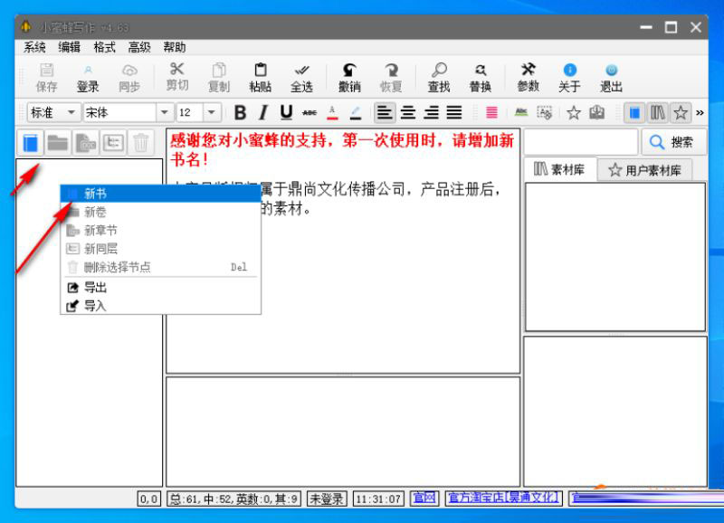The height and width of the screenshot is (523, 724).
Task: Toggle Underline formatting button
Action: (x=286, y=112)
